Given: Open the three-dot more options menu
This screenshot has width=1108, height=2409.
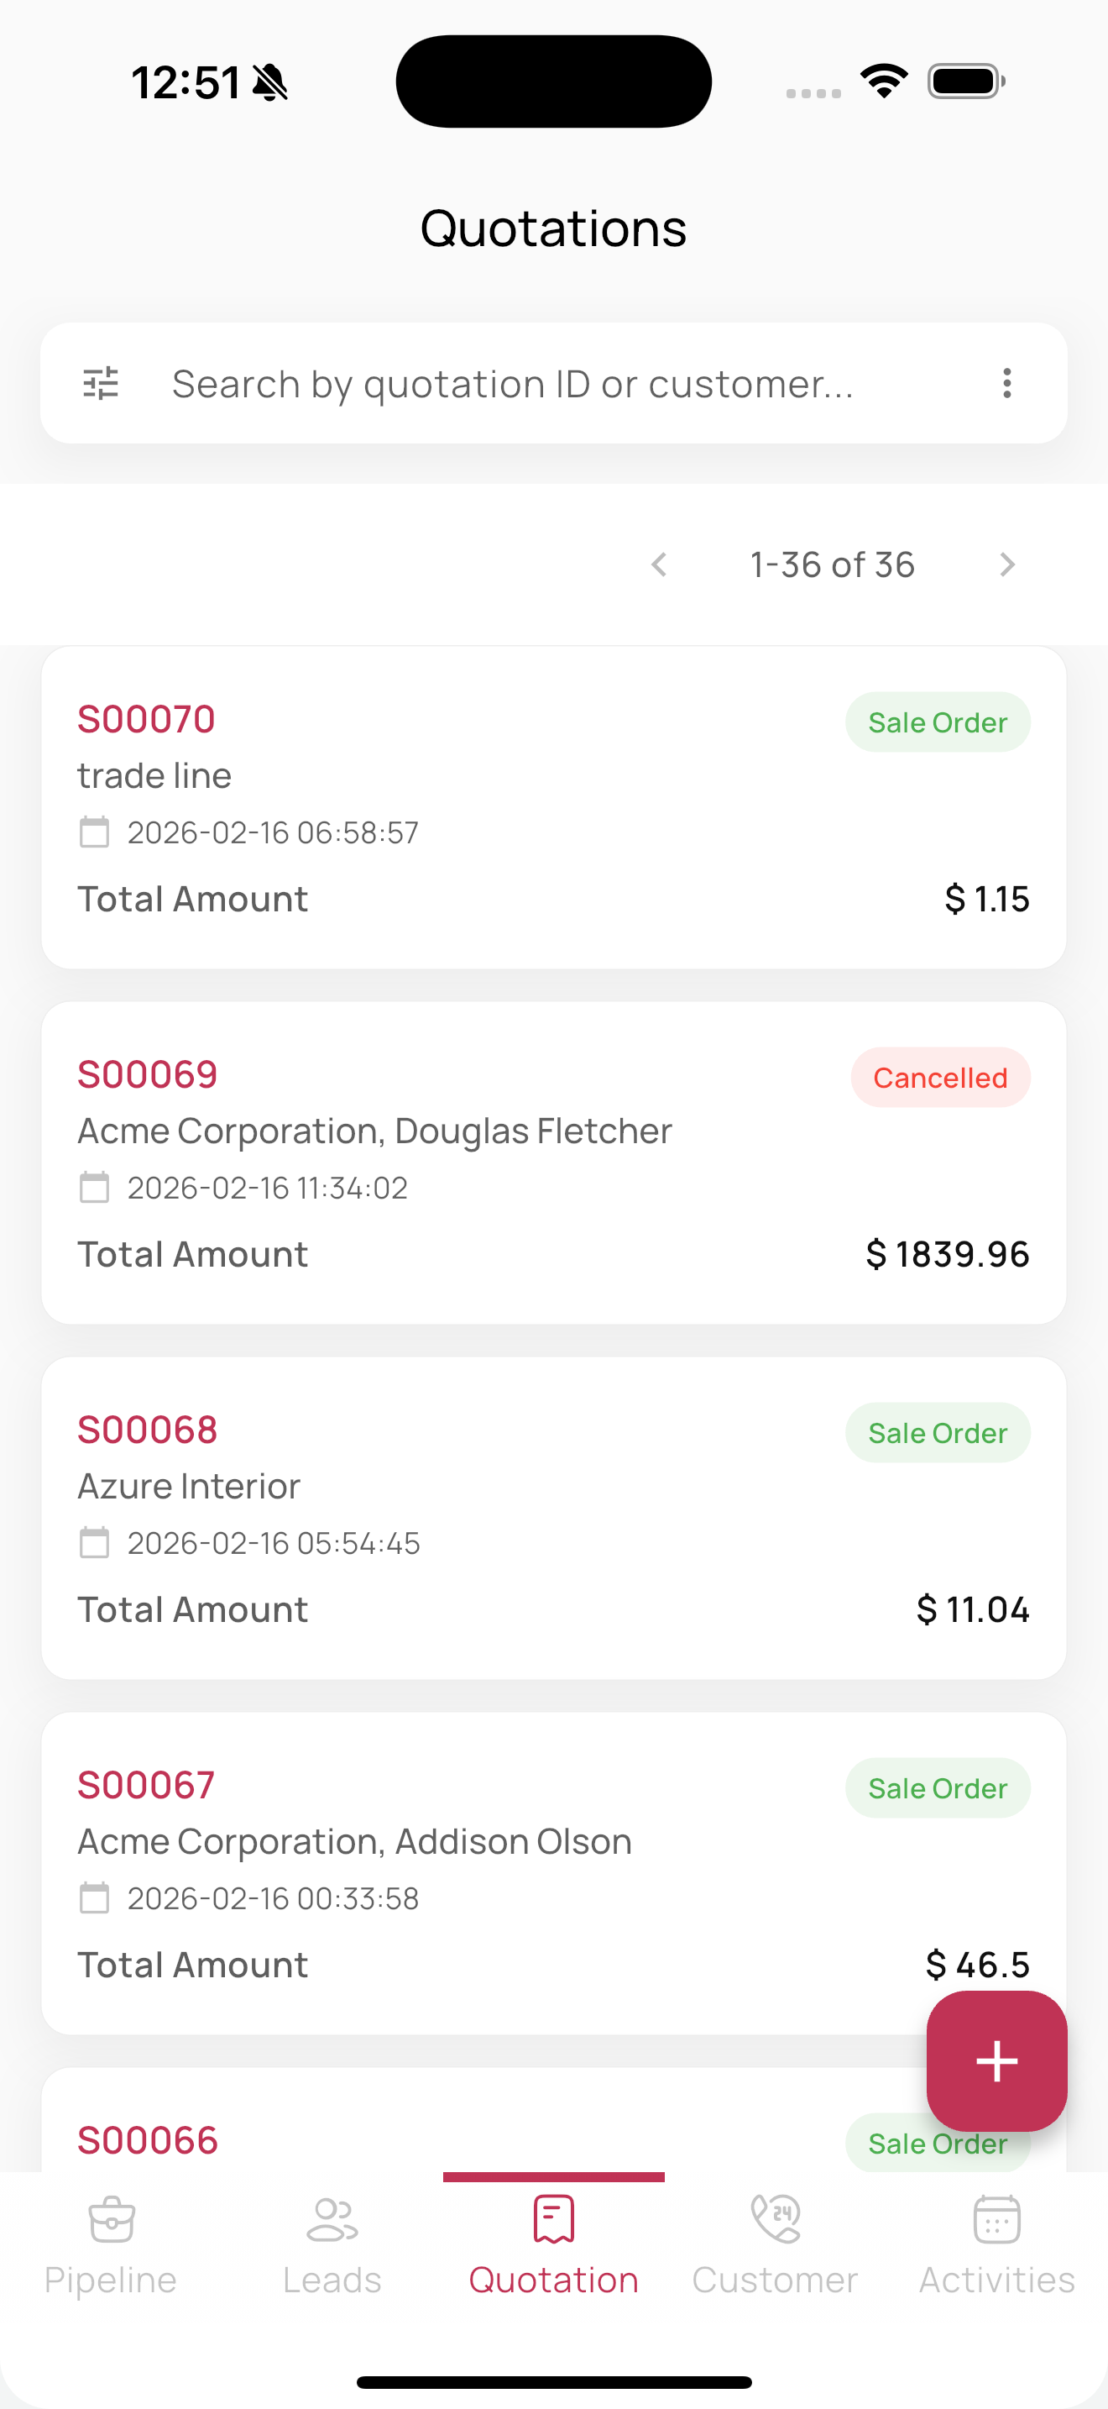Looking at the screenshot, I should (x=1006, y=383).
